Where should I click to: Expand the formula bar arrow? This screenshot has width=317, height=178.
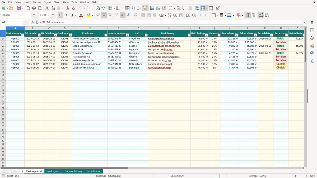304,22
